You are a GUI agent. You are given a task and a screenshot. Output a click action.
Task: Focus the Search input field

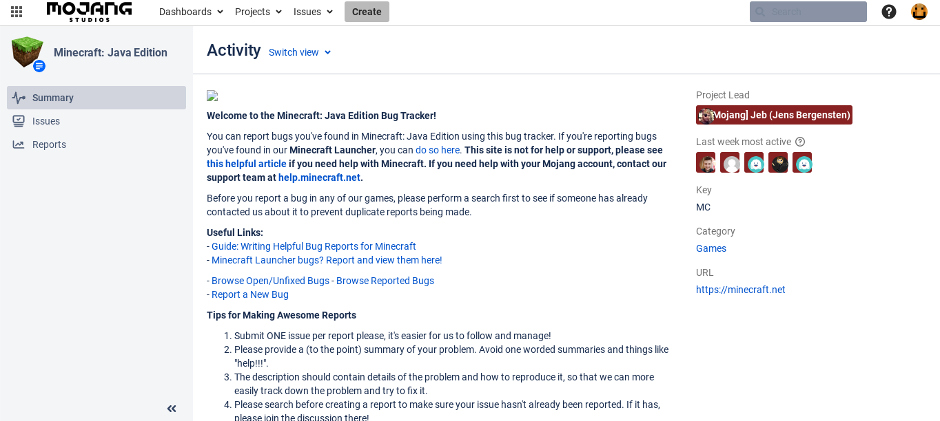[813, 12]
